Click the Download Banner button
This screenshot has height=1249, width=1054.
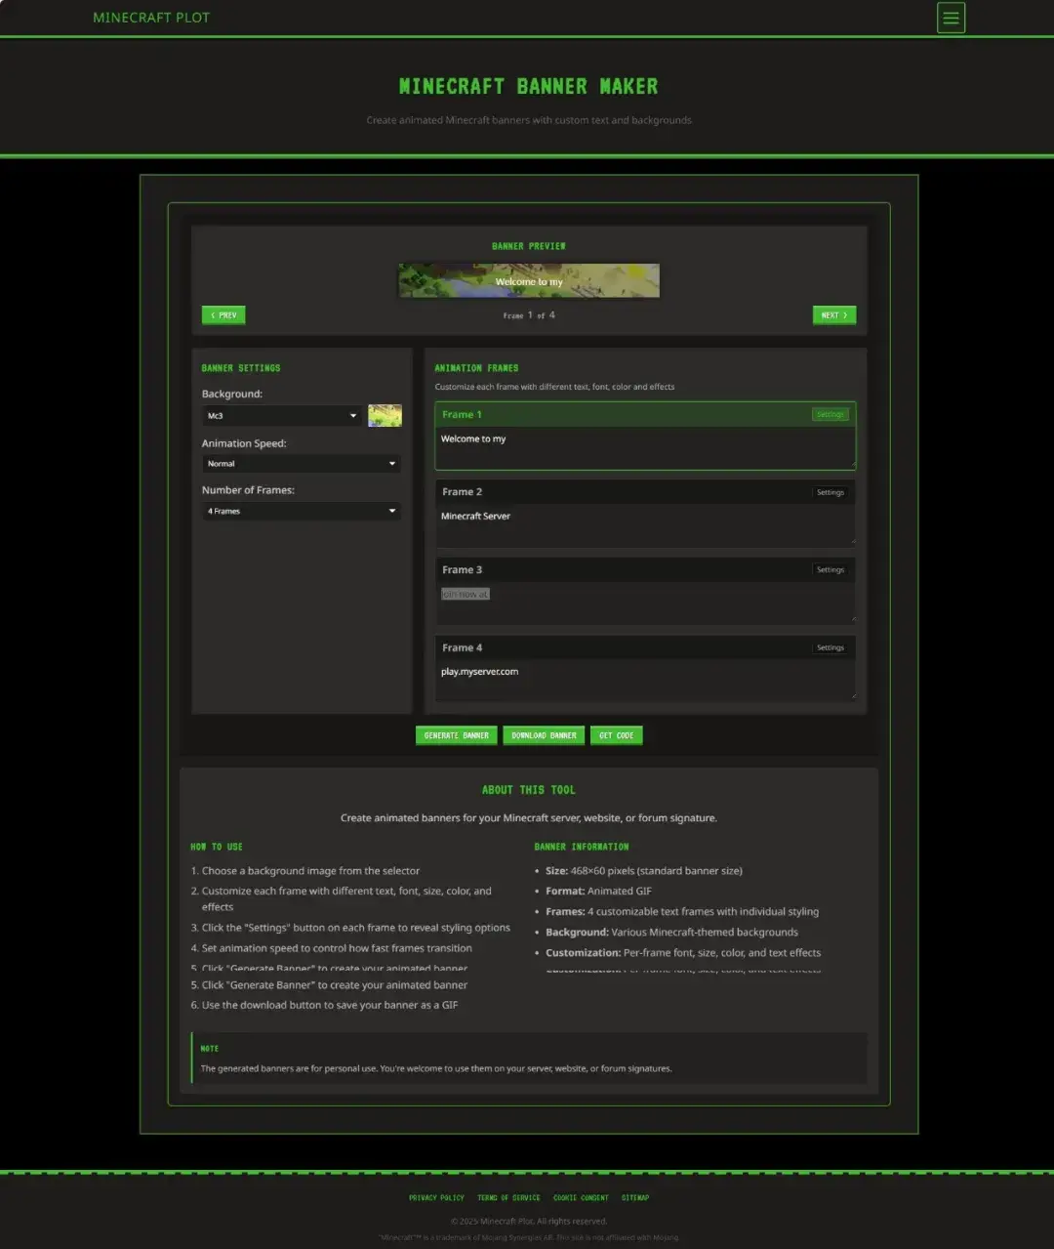click(x=544, y=735)
